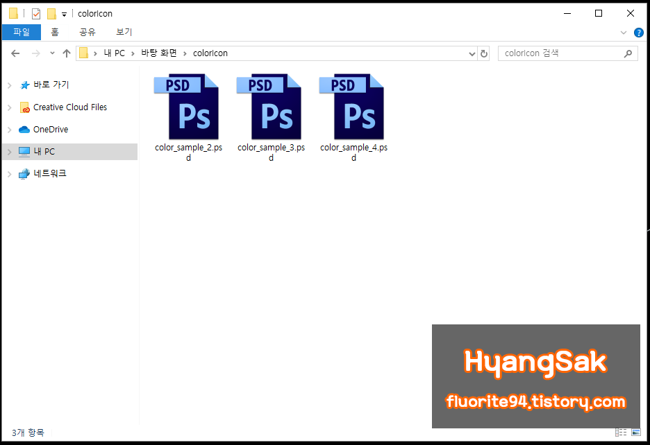Click the 네트워크 network icon
Image resolution: width=650 pixels, height=445 pixels.
(24, 174)
